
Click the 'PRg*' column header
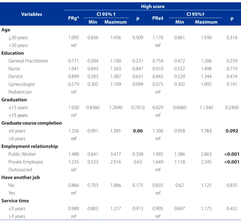tap(74, 18)
